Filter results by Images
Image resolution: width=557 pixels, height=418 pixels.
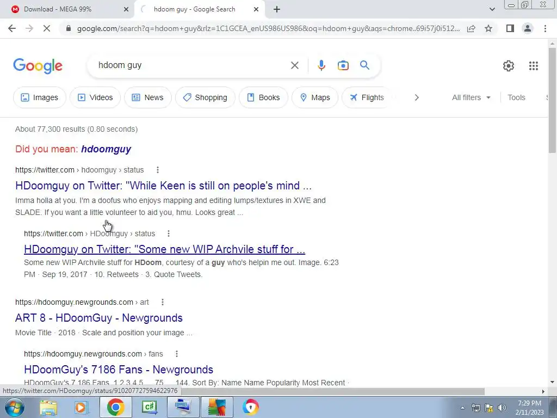click(39, 97)
